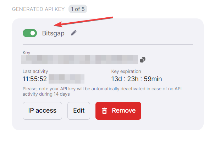Click the blurred API key value

(x=80, y=59)
